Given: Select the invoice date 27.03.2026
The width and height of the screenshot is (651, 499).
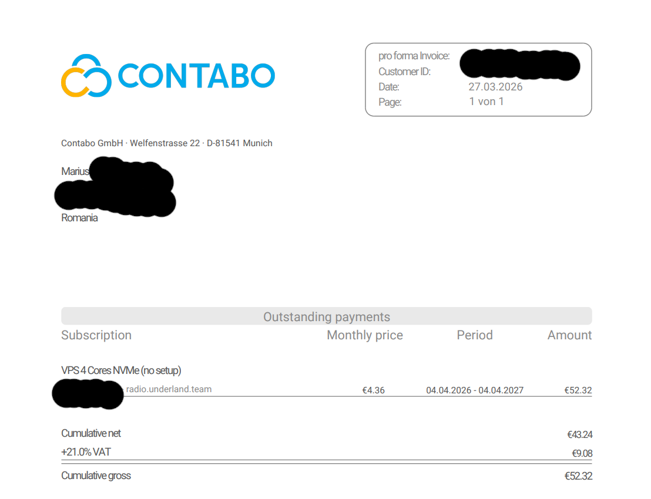Looking at the screenshot, I should [x=495, y=87].
